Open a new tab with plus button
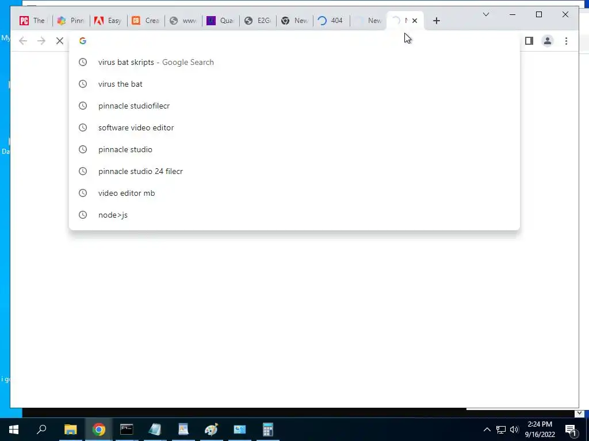The width and height of the screenshot is (589, 441). point(436,21)
